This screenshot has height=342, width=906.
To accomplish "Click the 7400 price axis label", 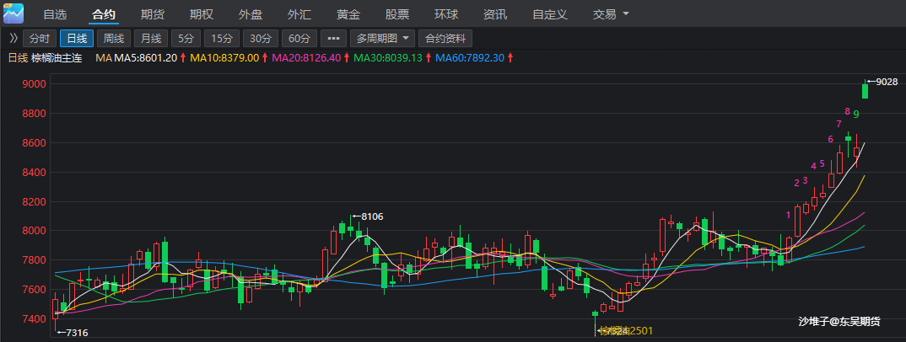I will click(x=34, y=319).
